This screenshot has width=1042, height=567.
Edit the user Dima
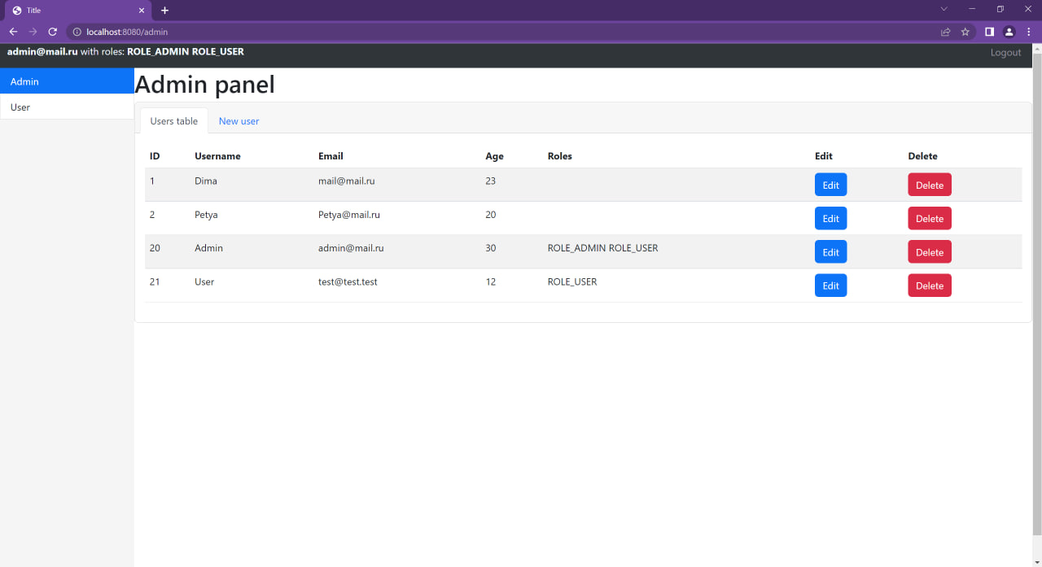[830, 185]
